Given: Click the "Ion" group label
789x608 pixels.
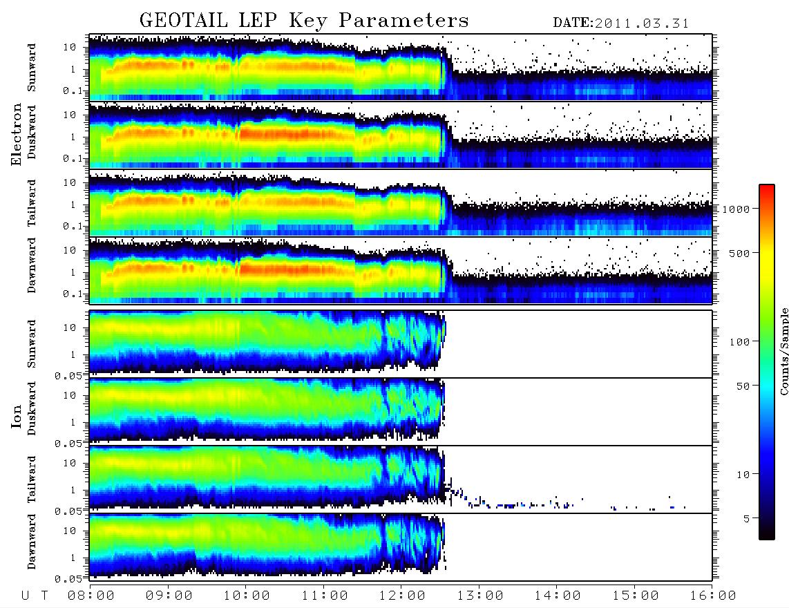Looking at the screenshot, I should [x=16, y=416].
